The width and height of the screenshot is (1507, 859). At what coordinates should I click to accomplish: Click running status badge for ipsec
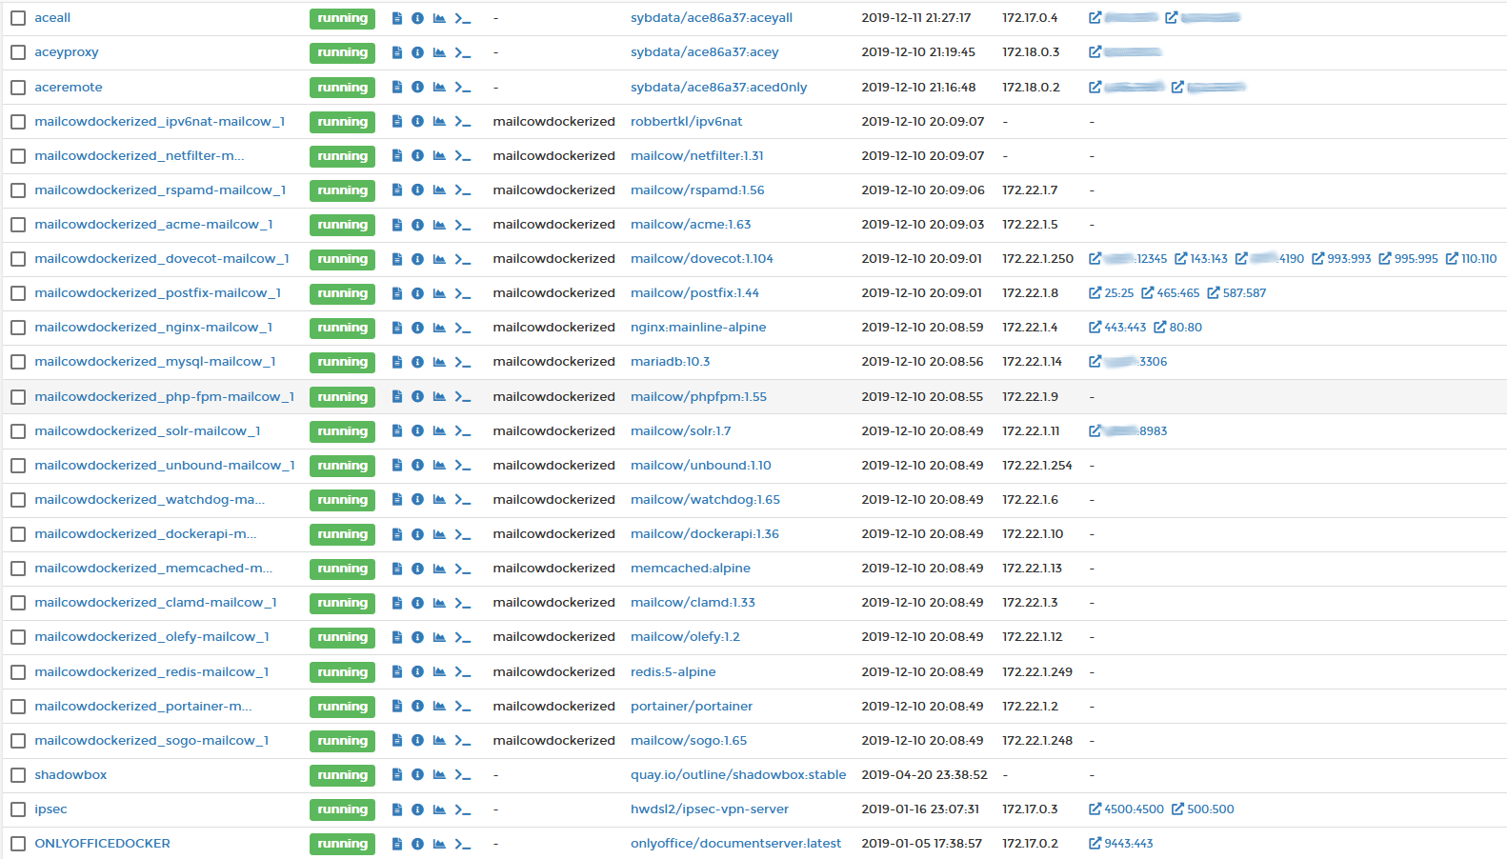(342, 809)
